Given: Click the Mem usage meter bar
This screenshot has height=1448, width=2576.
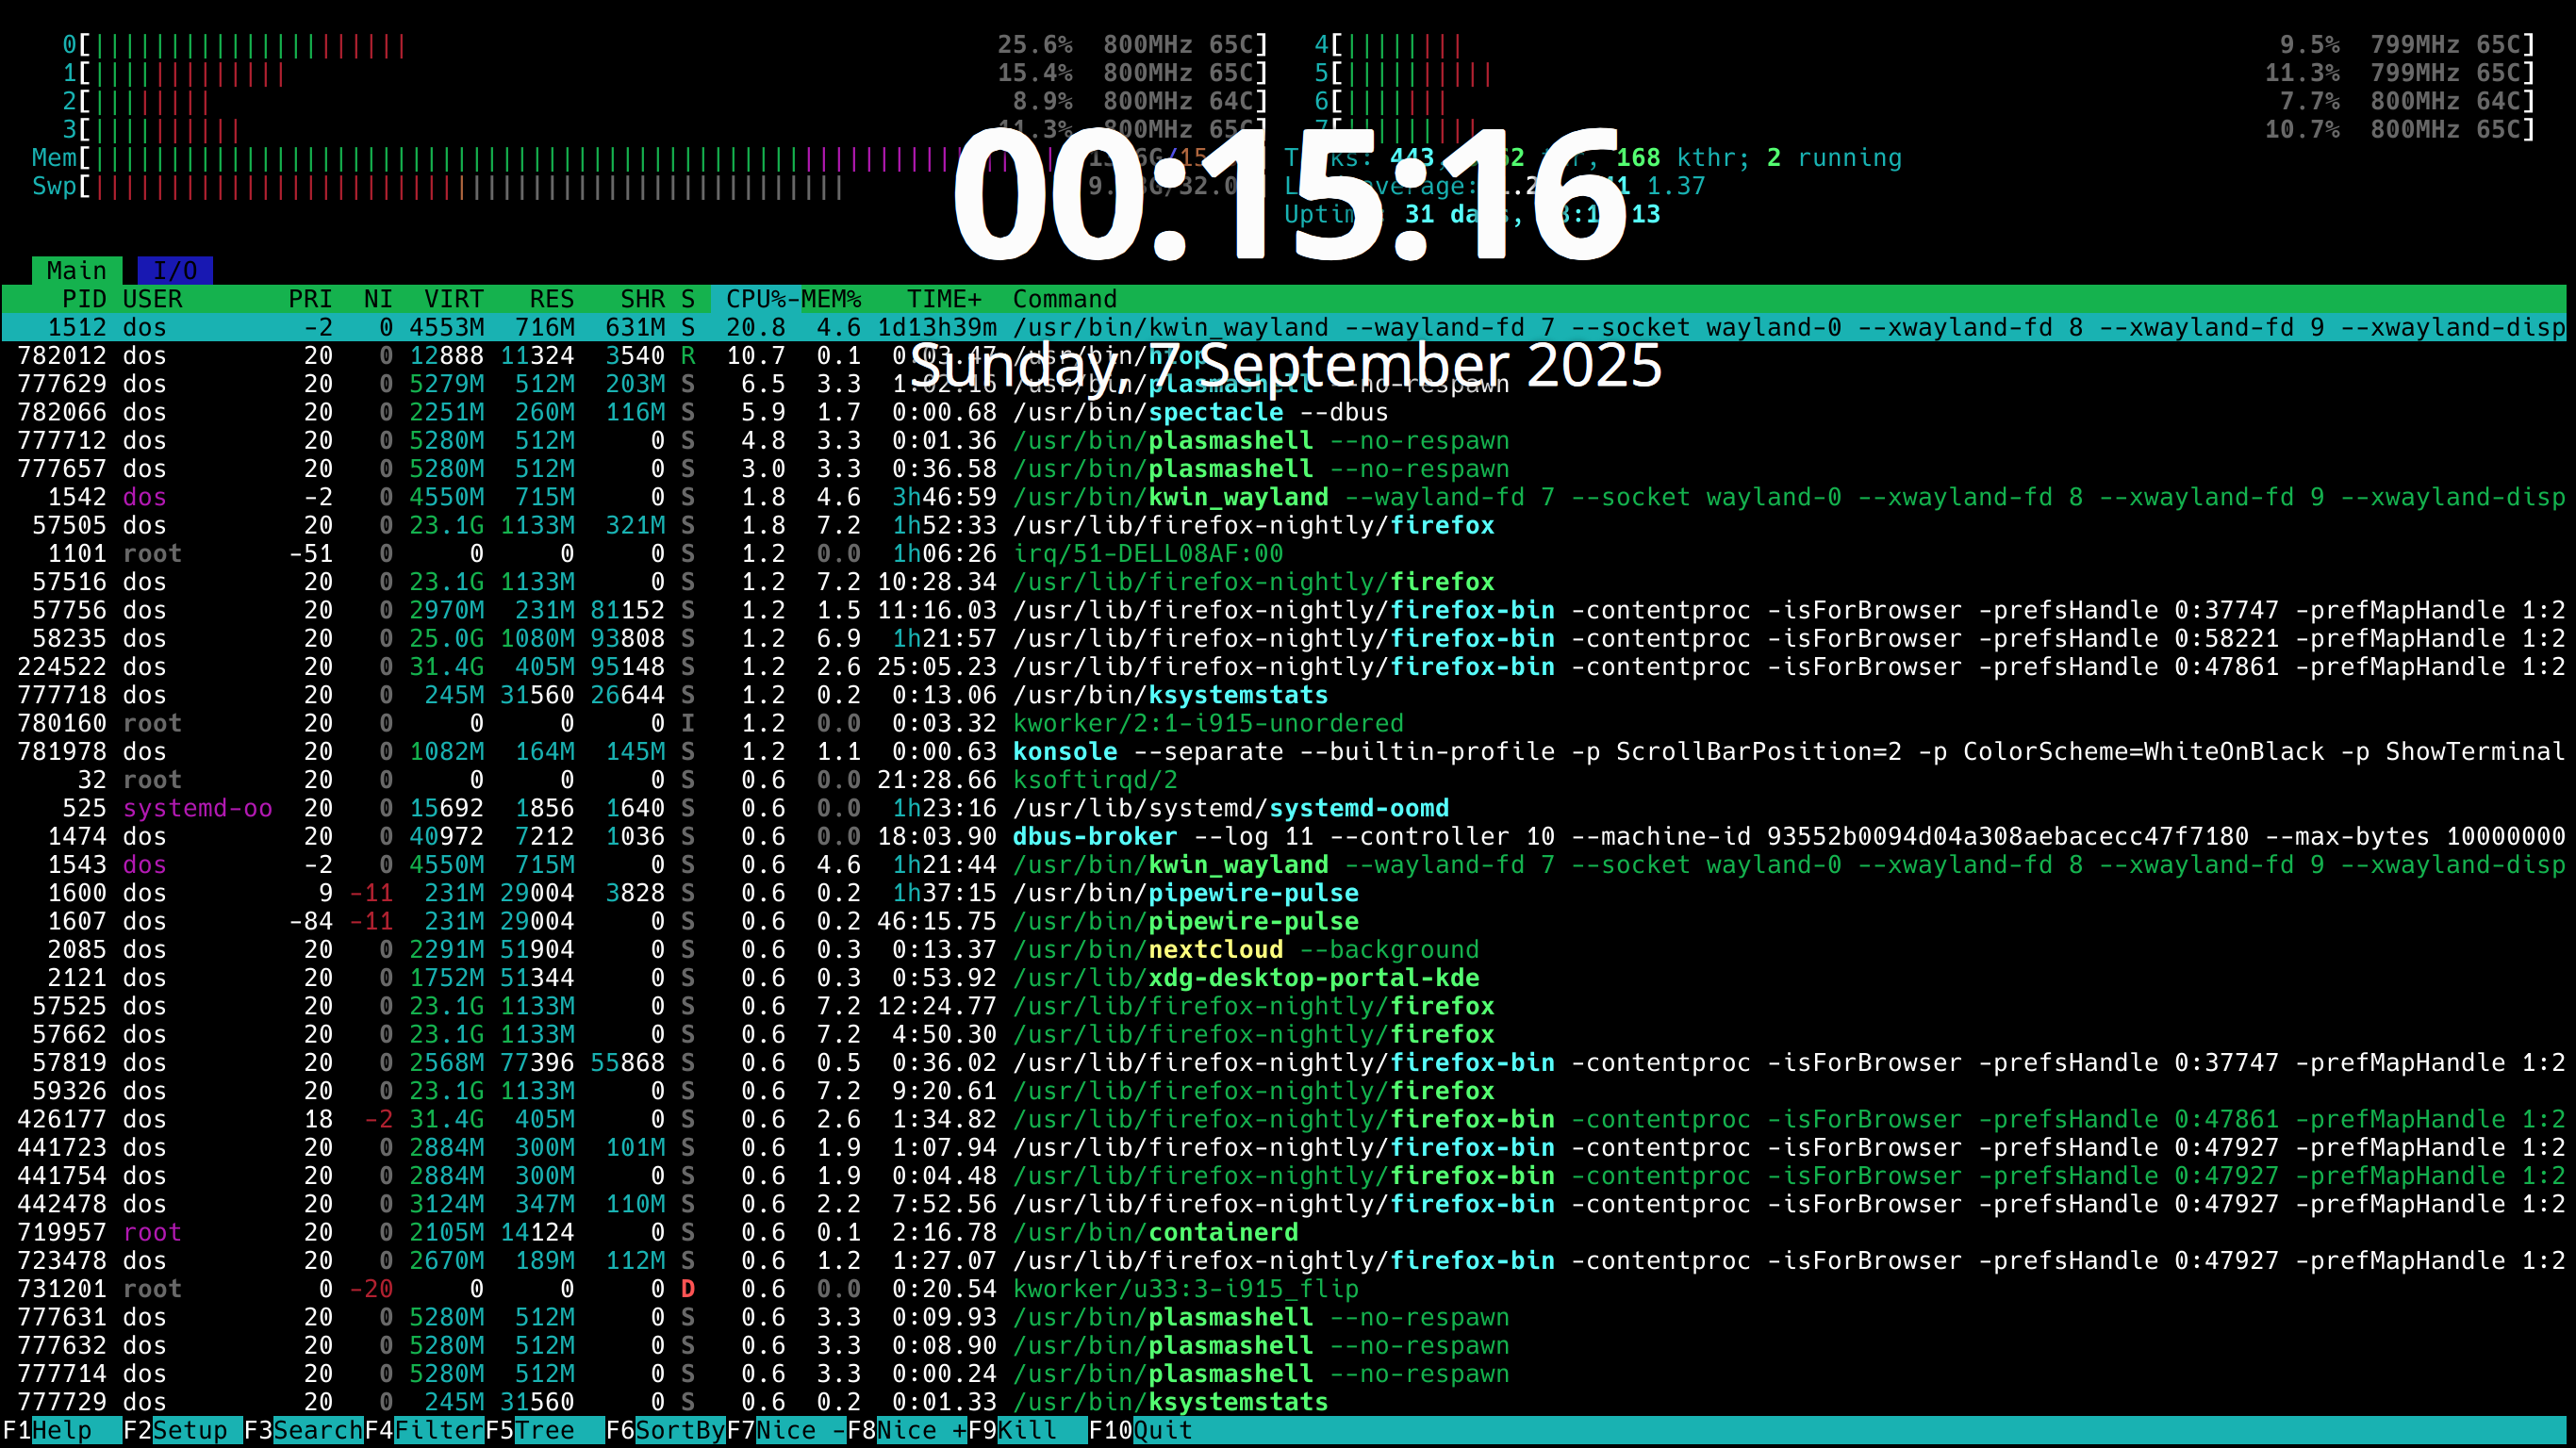Looking at the screenshot, I should point(650,158).
